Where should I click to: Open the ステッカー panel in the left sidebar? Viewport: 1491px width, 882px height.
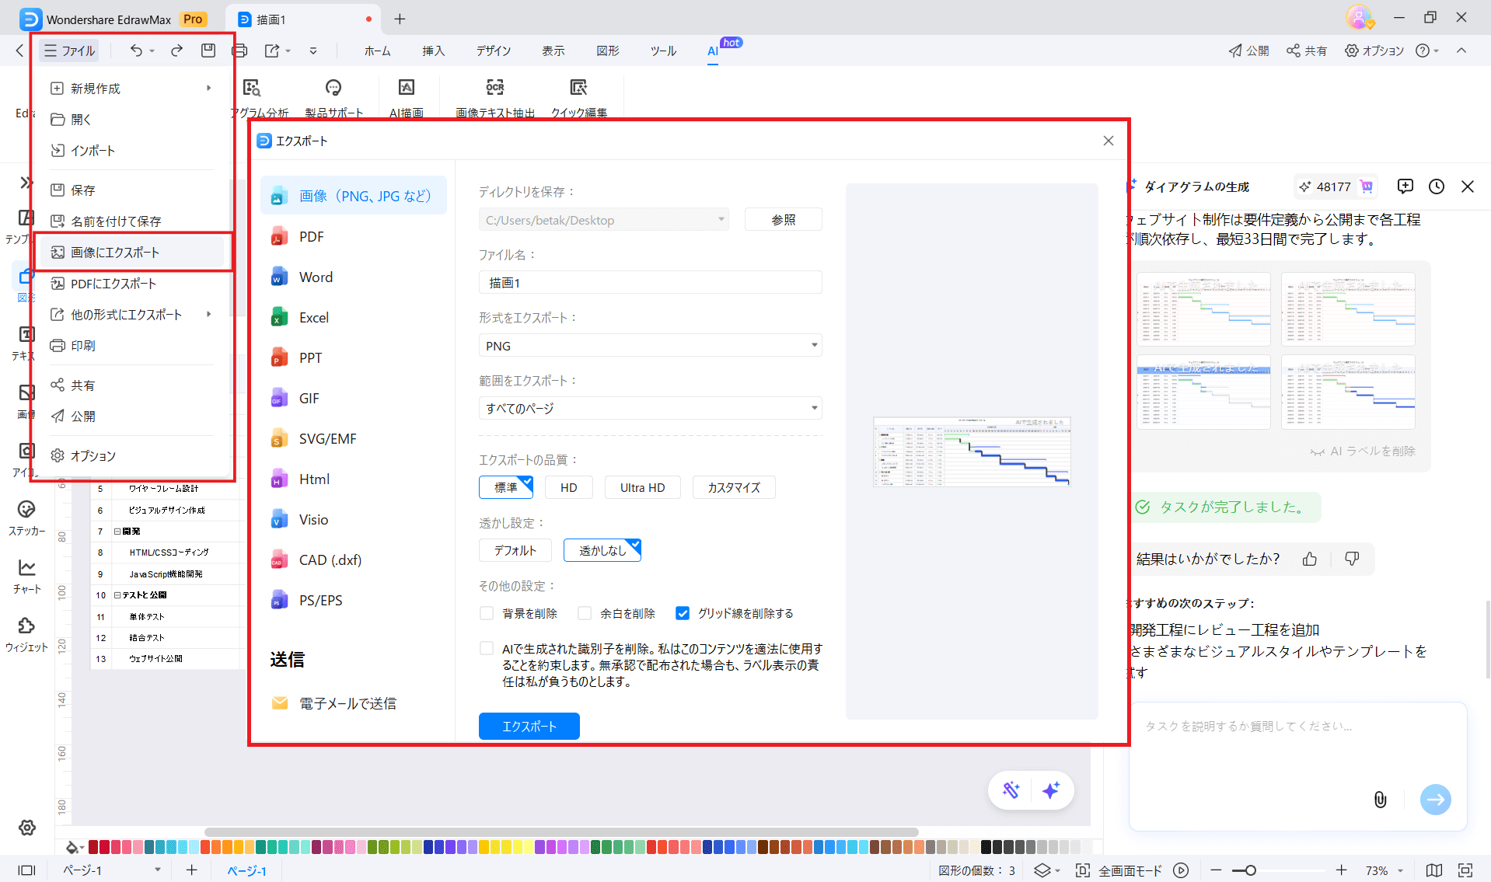point(26,517)
